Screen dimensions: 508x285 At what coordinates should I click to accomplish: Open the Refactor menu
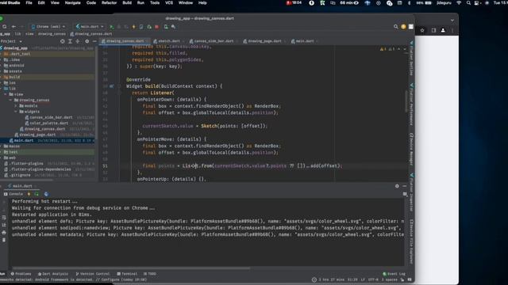(x=110, y=3)
